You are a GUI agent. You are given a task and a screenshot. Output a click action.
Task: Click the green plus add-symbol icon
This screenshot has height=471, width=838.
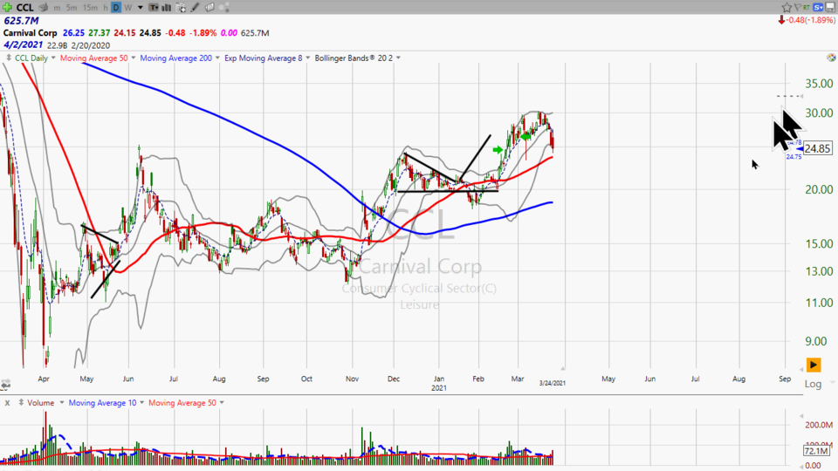point(7,8)
